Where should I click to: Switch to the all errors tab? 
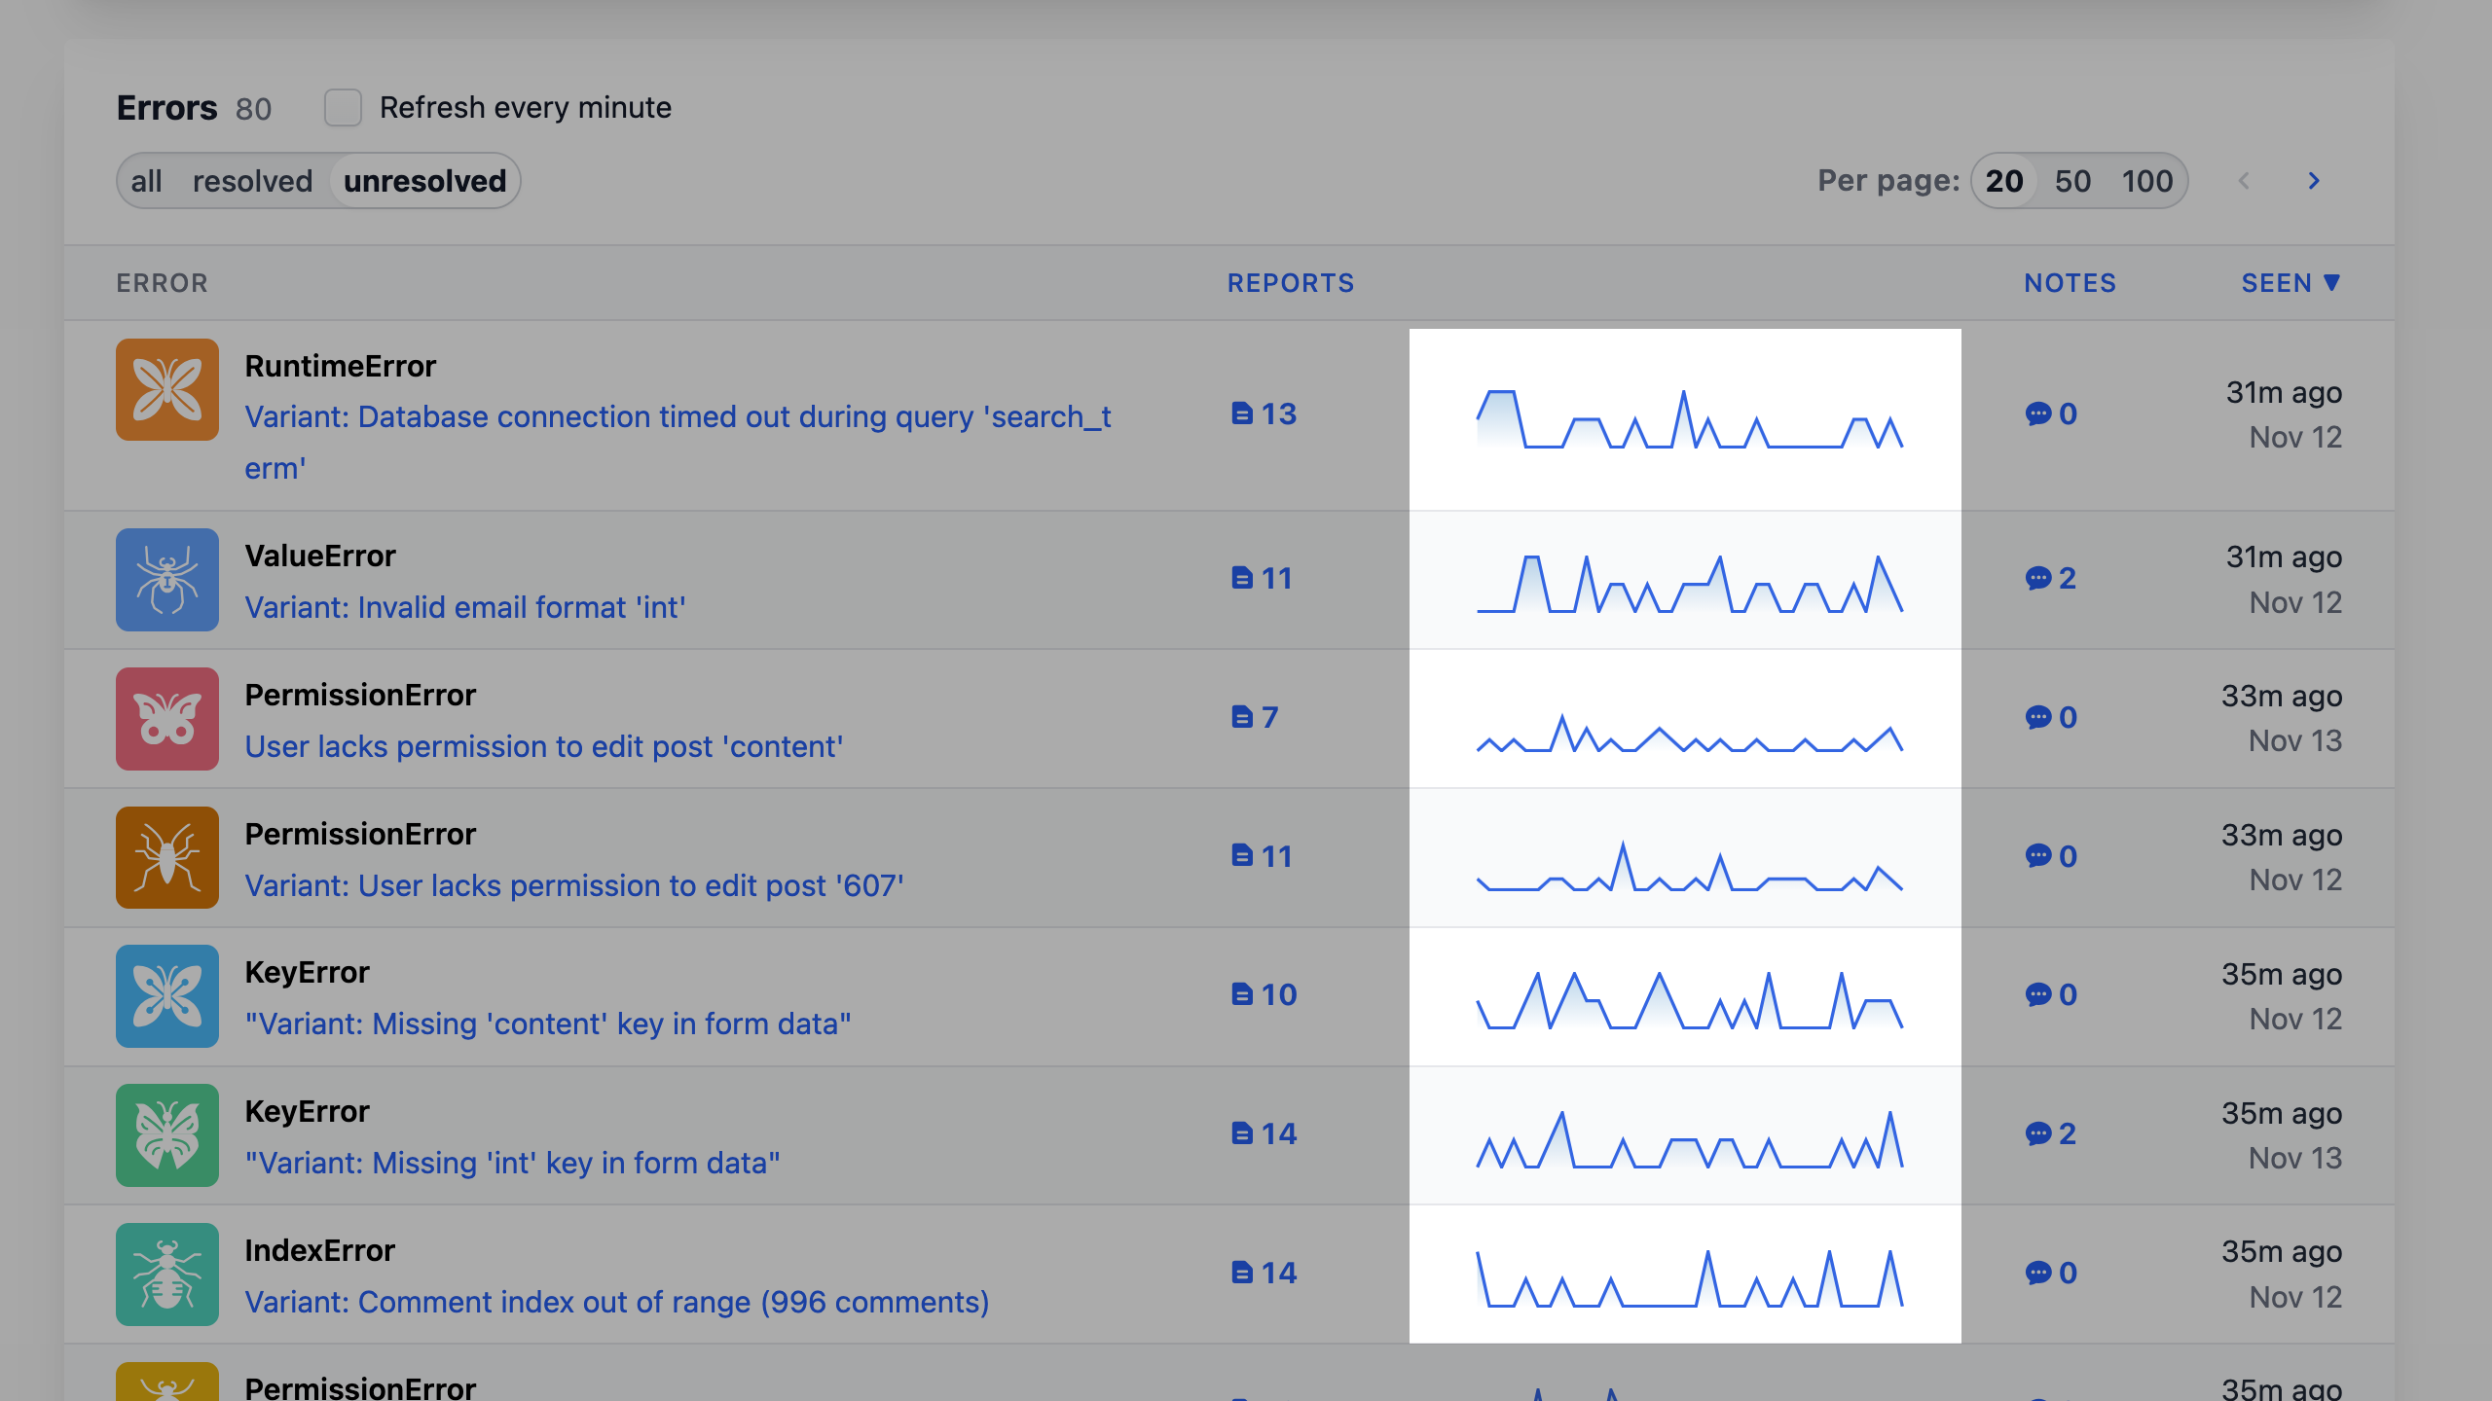pyautogui.click(x=148, y=180)
